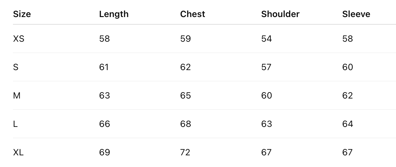
Task: Click the S shoulder value 57
Action: pyautogui.click(x=267, y=67)
